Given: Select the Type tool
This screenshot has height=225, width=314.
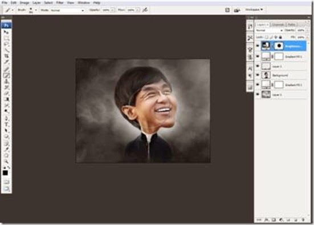Looking at the screenshot, I should (6, 124).
